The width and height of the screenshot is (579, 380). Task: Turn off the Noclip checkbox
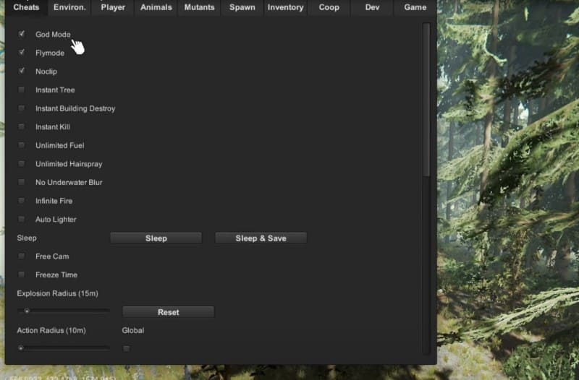(22, 71)
